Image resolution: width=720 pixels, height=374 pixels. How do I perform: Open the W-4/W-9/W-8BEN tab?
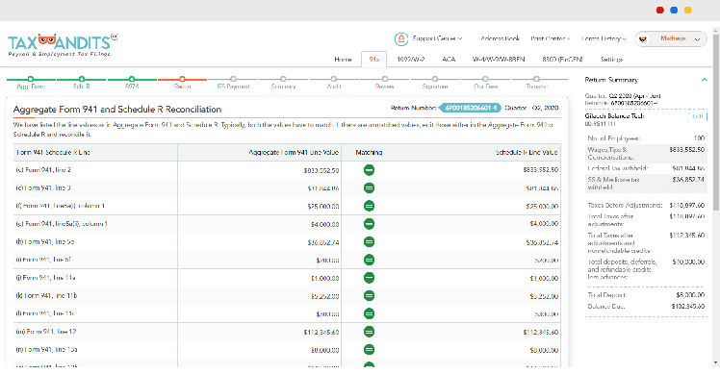click(499, 60)
